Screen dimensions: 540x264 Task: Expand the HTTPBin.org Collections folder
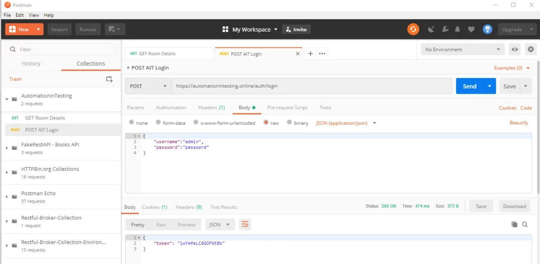click(7, 173)
